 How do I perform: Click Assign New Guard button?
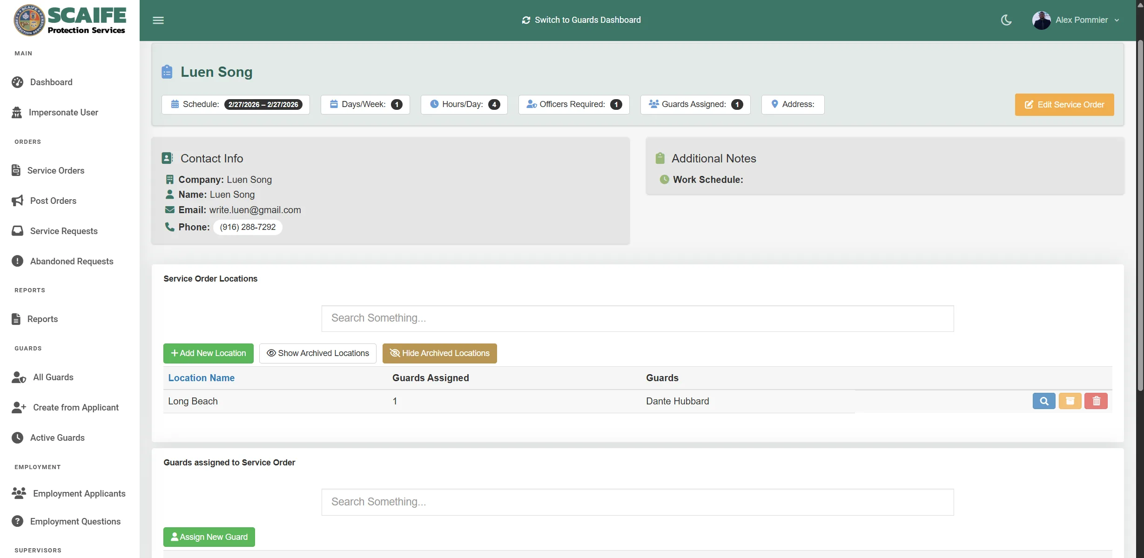click(209, 538)
